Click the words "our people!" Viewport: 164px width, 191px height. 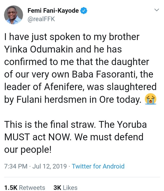pyautogui.click(x=27, y=150)
